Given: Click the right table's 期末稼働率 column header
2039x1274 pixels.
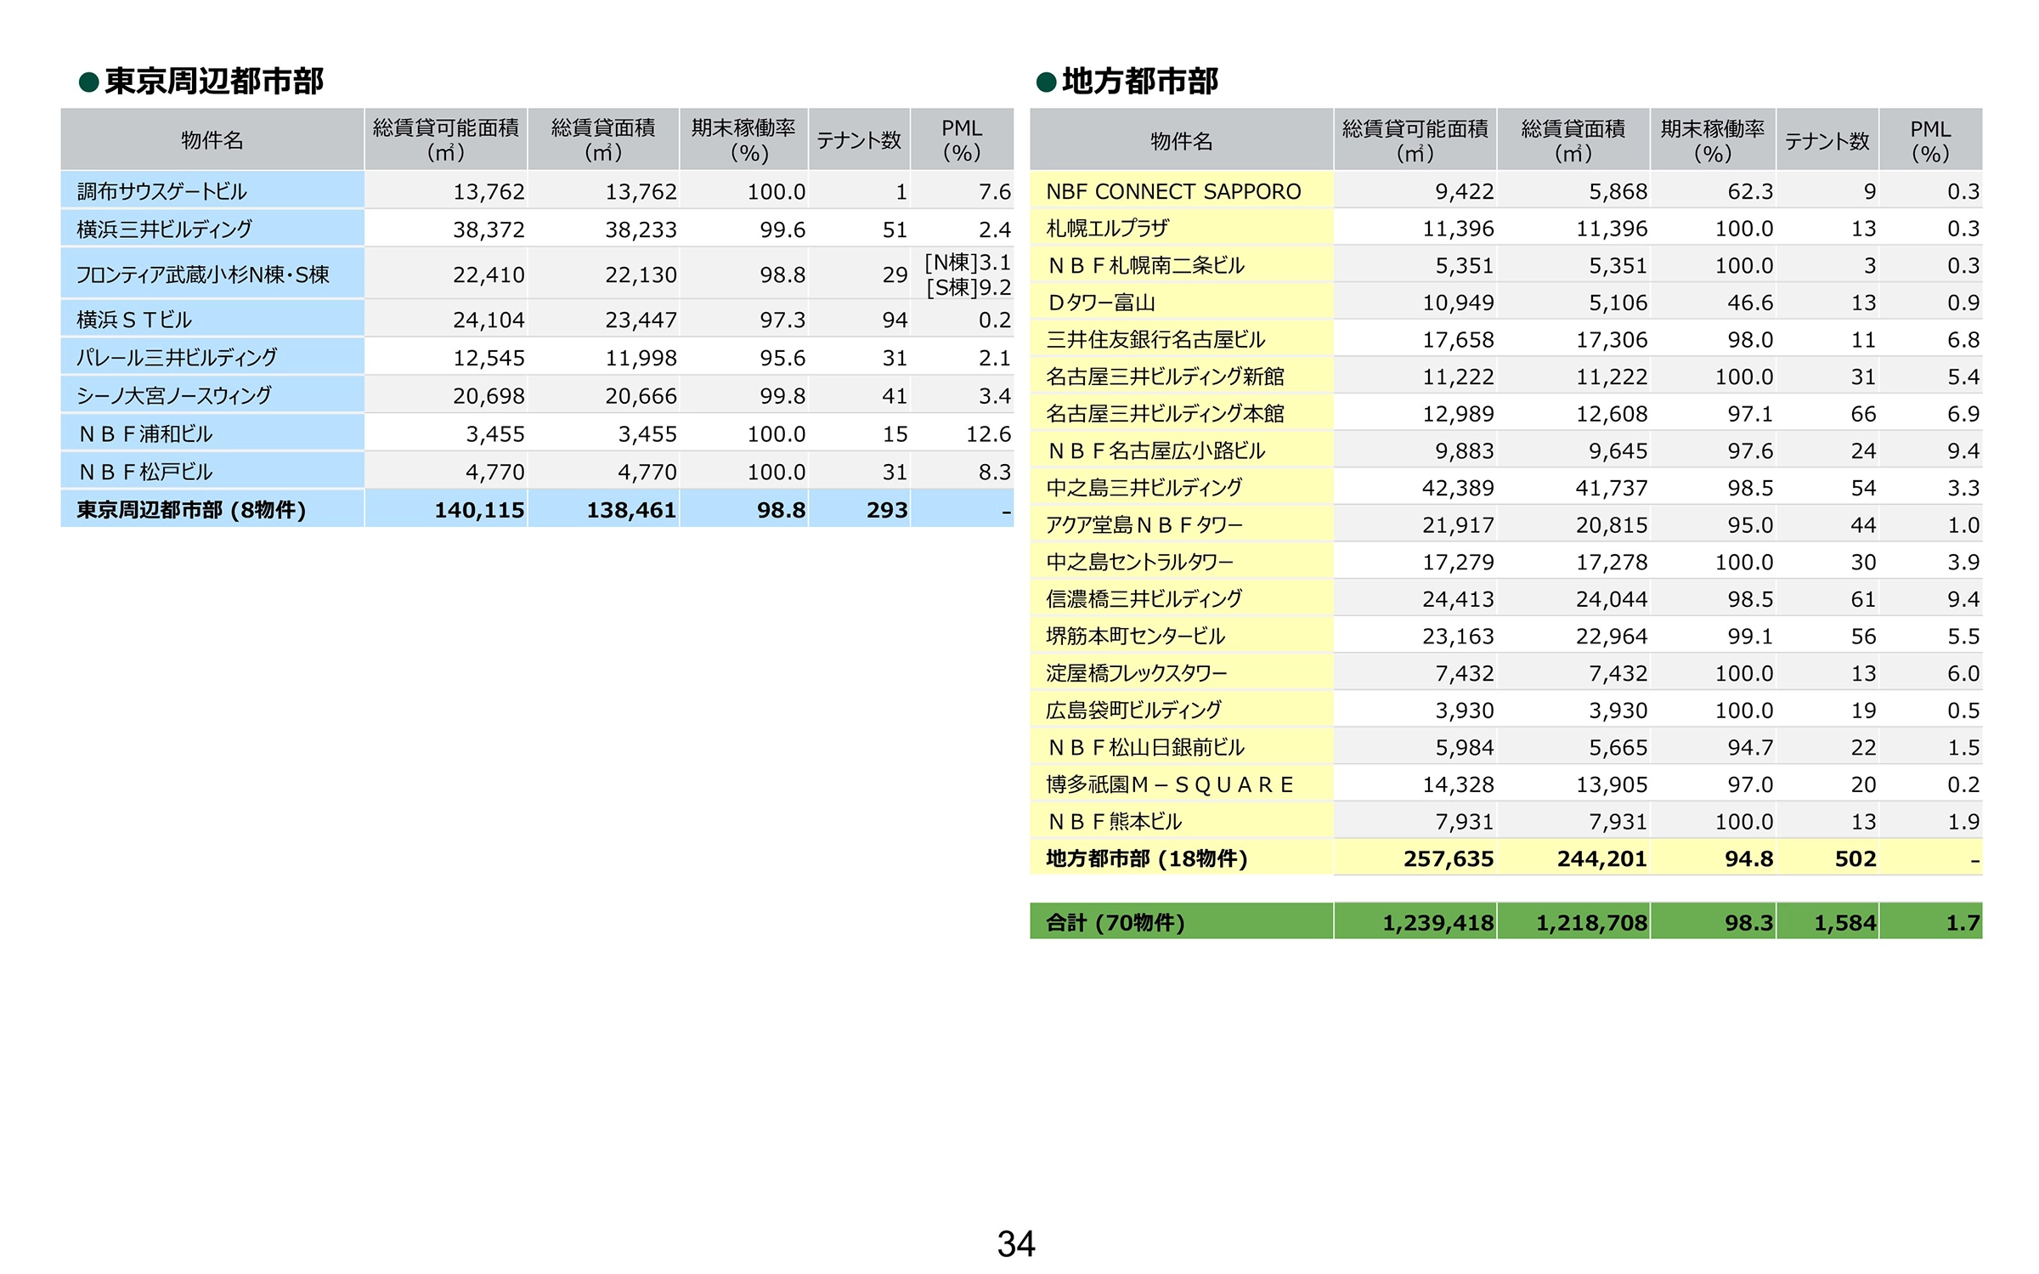Looking at the screenshot, I should pyautogui.click(x=1712, y=141).
